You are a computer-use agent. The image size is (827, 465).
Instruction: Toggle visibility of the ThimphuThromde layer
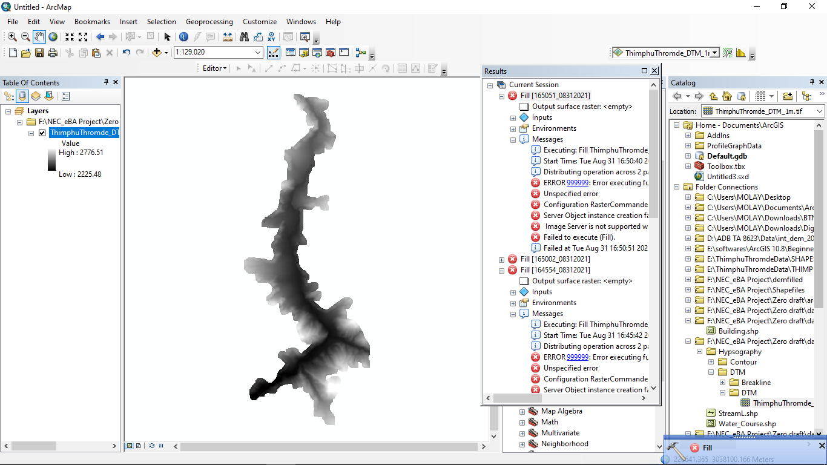point(42,133)
